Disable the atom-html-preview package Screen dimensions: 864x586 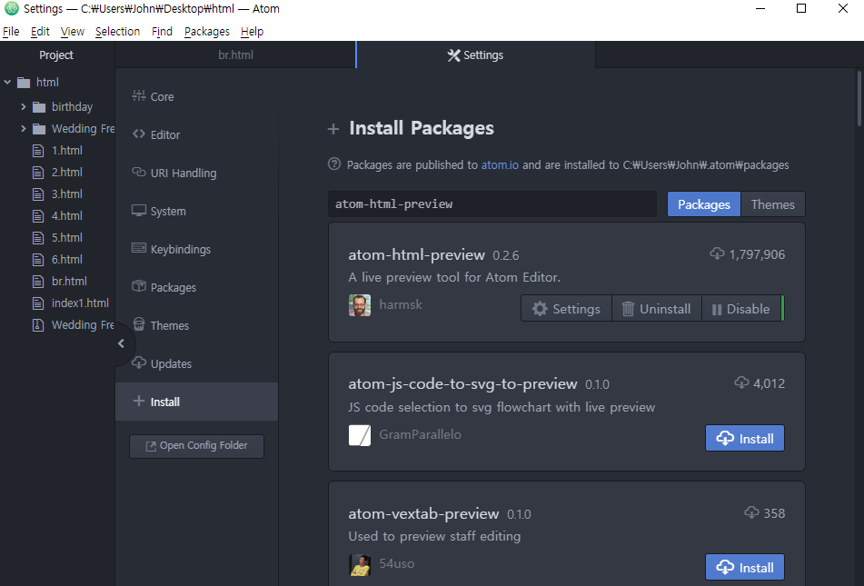(x=741, y=309)
